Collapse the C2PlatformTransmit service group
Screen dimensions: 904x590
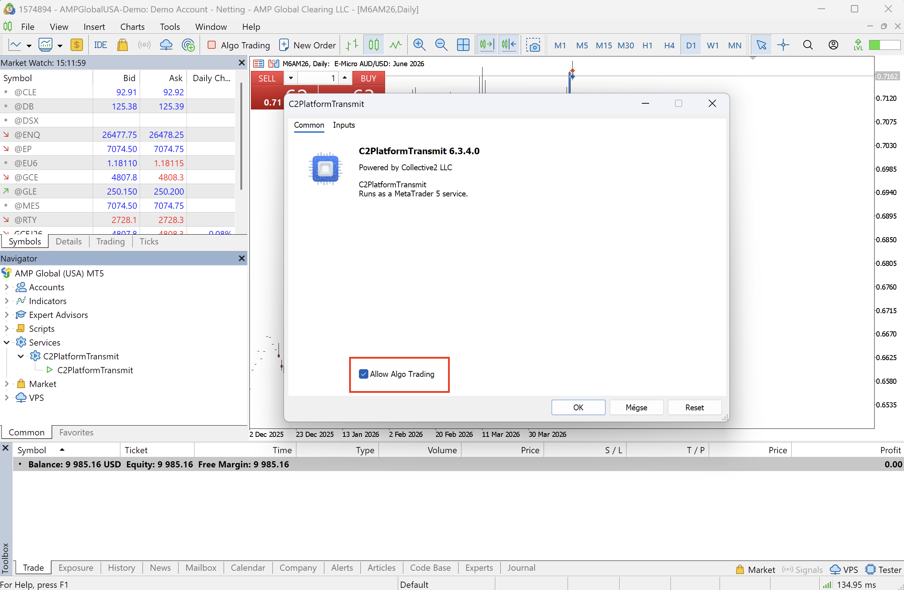tap(20, 356)
